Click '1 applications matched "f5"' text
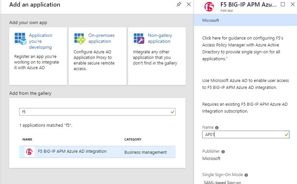 [x=46, y=125]
